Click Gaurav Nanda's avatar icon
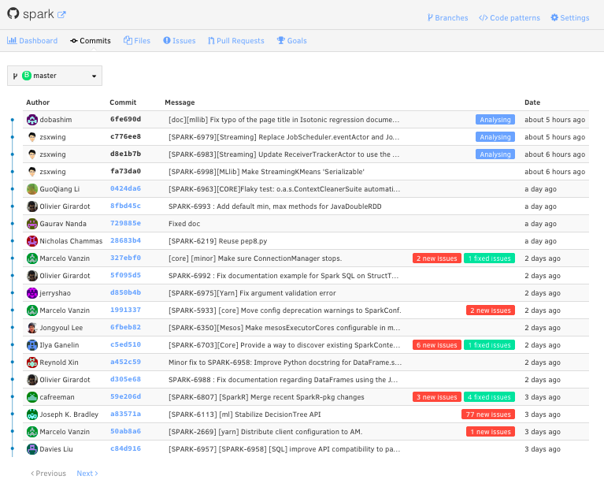This screenshot has height=487, width=604. click(x=32, y=224)
